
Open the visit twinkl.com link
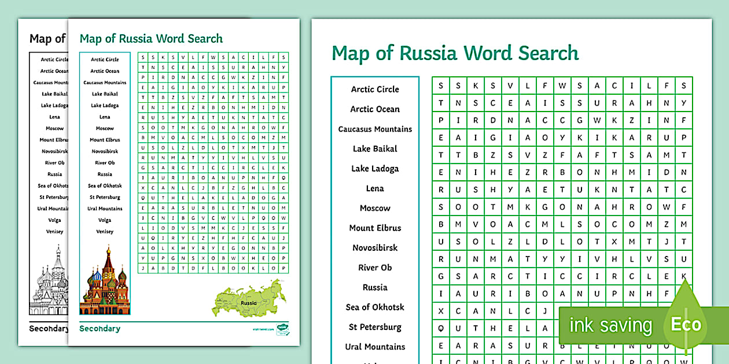(264, 329)
